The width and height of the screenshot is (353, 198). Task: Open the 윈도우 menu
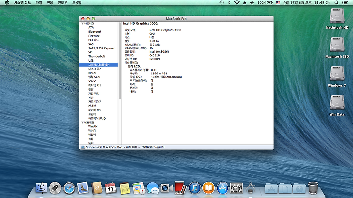[x=63, y=3]
